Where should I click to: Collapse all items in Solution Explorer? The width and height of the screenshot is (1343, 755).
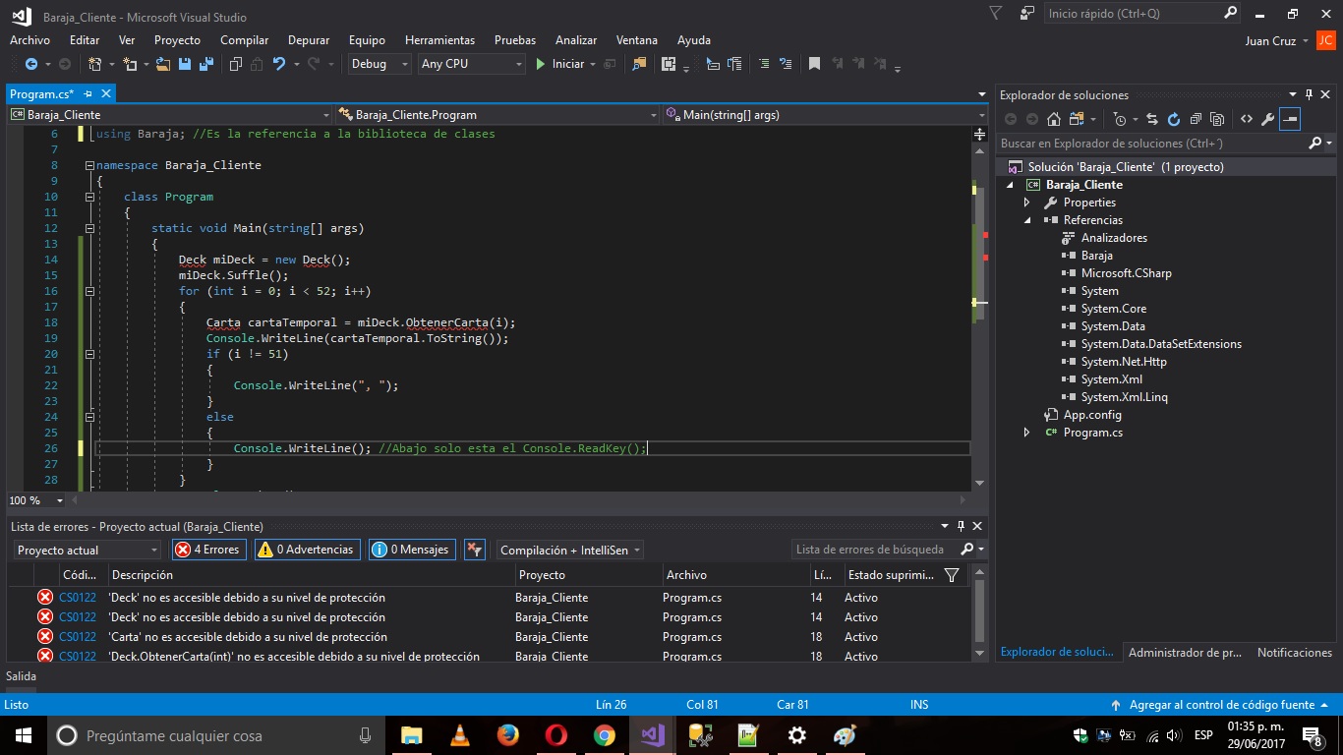(1196, 119)
